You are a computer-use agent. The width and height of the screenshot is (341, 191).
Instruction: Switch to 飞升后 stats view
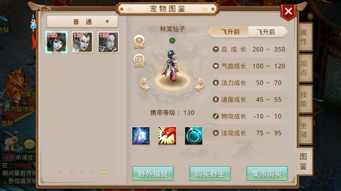[266, 32]
